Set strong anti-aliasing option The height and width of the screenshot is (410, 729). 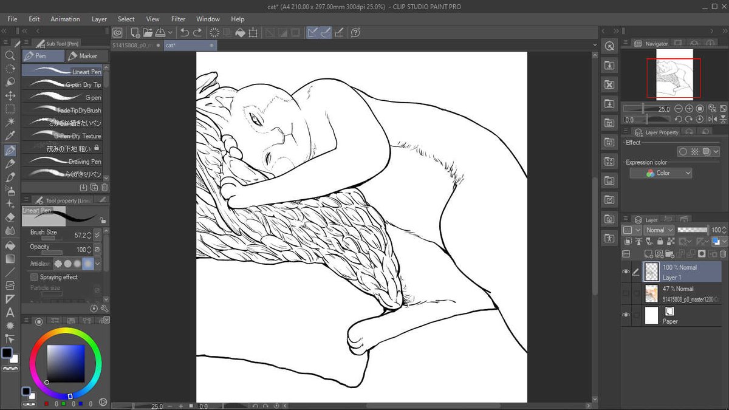pyautogui.click(x=88, y=264)
